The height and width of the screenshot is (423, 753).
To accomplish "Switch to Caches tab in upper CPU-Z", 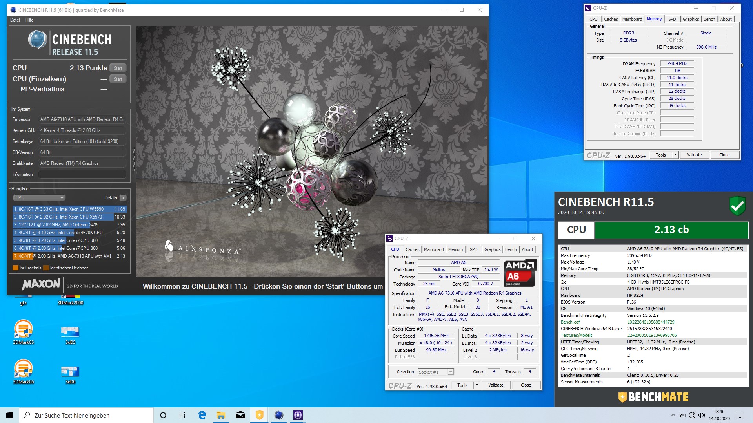I will coord(611,19).
